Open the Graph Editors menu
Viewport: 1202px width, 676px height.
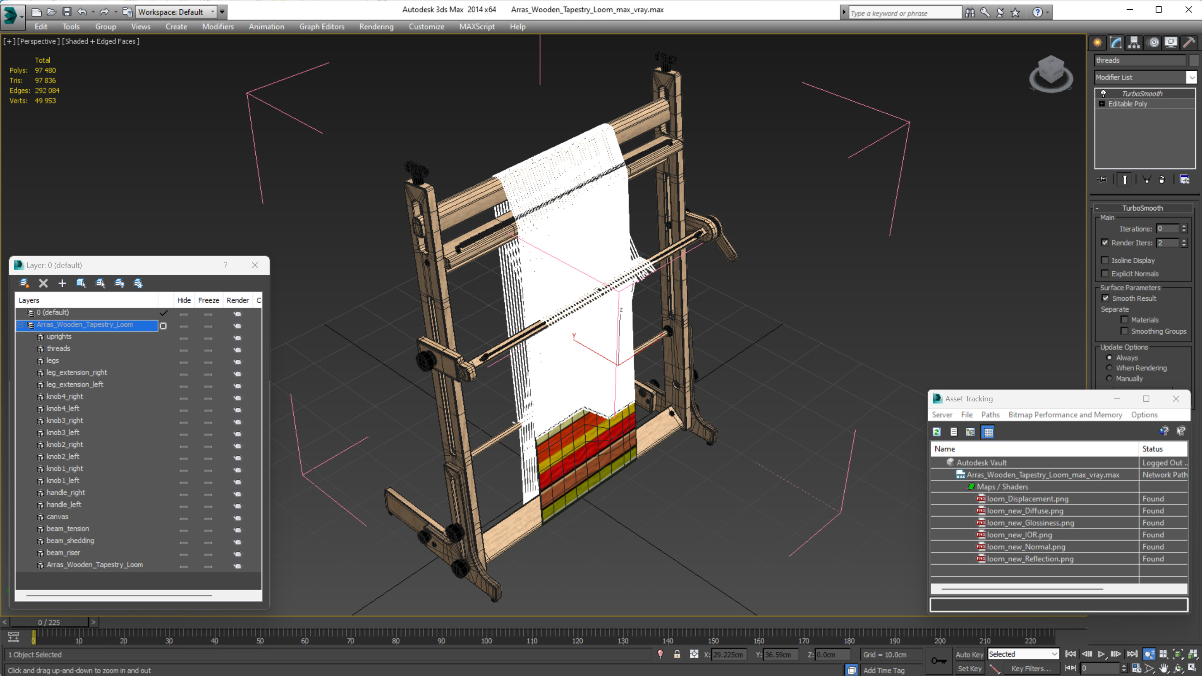(x=321, y=27)
